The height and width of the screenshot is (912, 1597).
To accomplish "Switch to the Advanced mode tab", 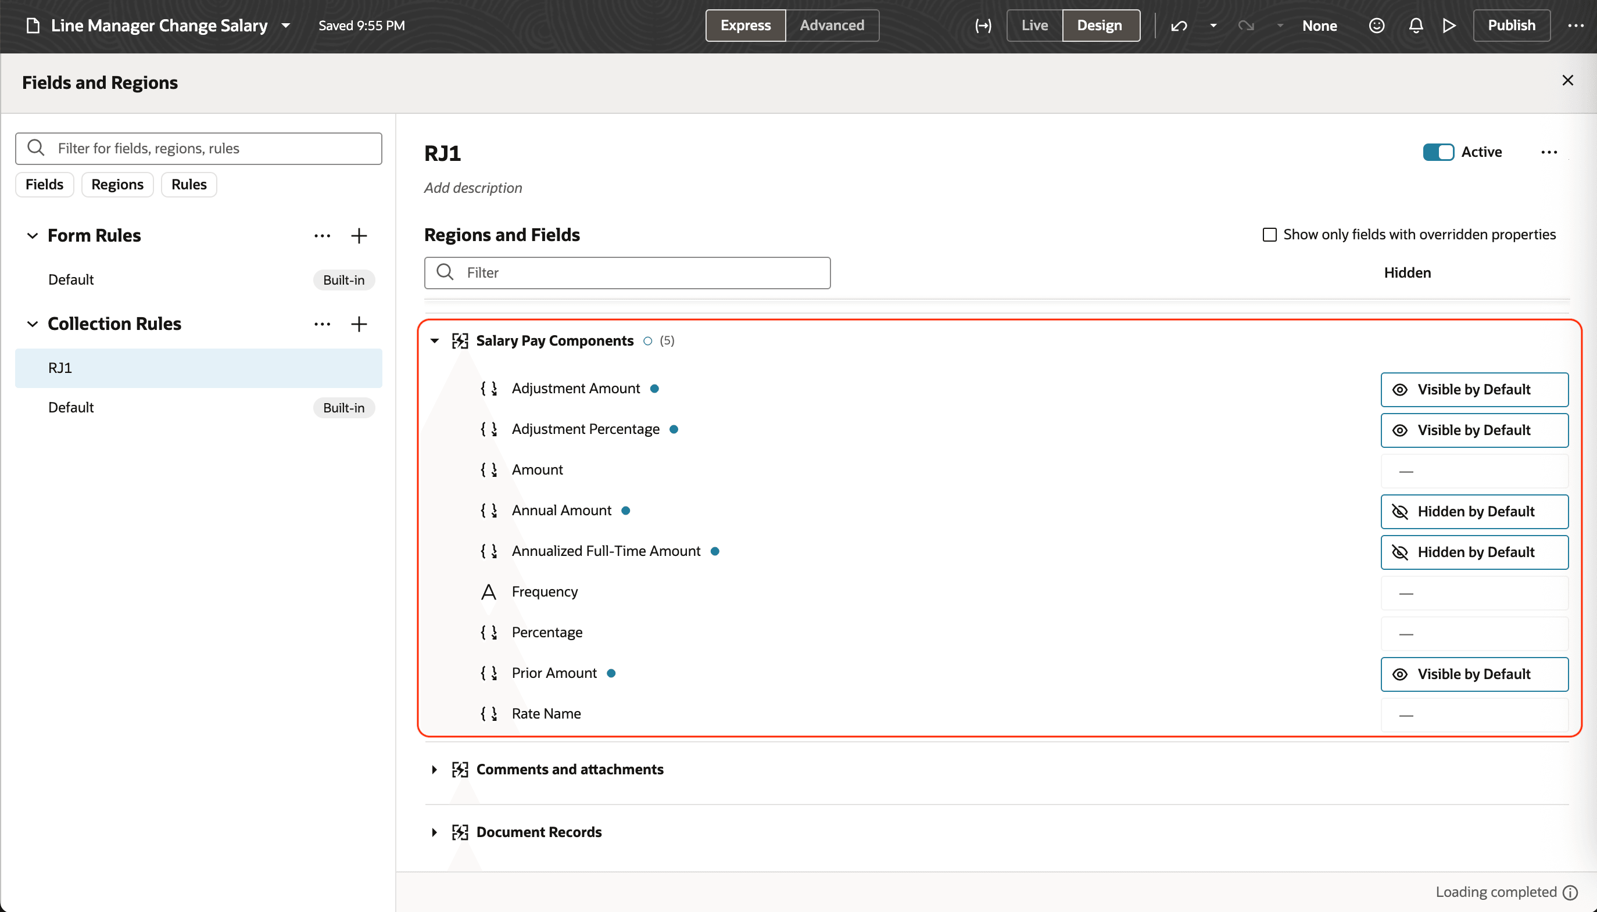I will 832,26.
